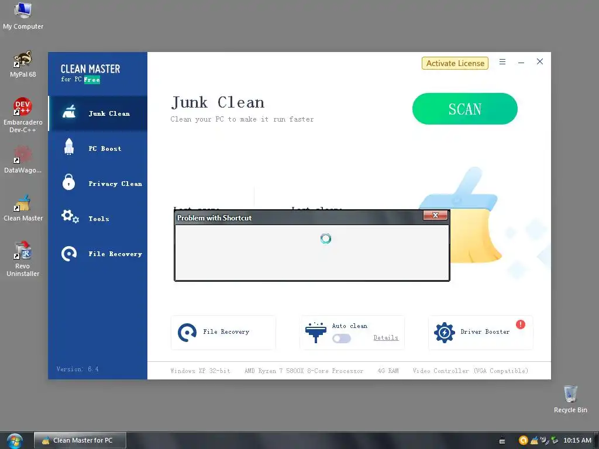Click the safely remove hardware tray icon
The image size is (599, 449).
pyautogui.click(x=555, y=440)
